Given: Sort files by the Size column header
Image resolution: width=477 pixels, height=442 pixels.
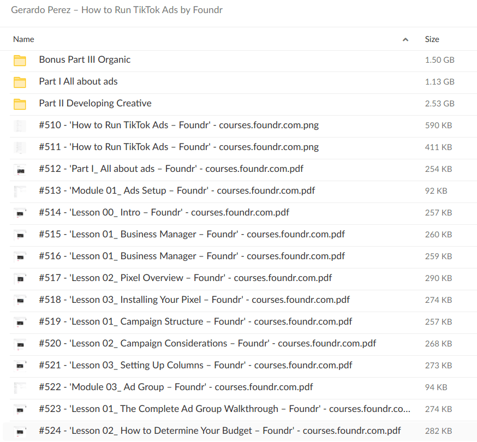Looking at the screenshot, I should coord(432,39).
